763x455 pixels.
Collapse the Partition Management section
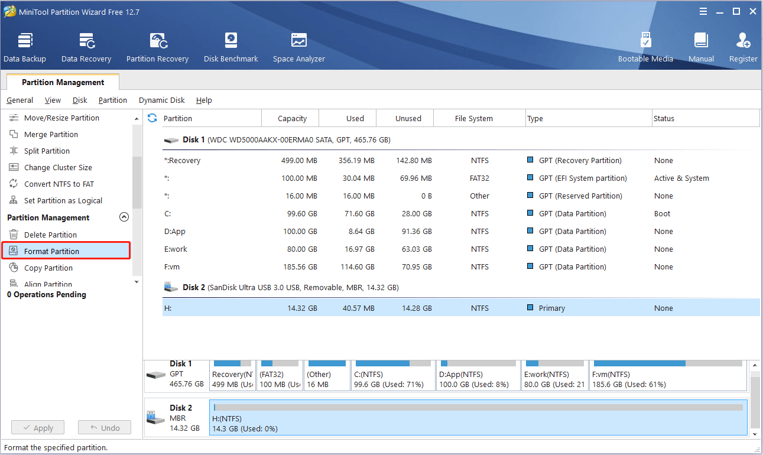click(x=124, y=217)
